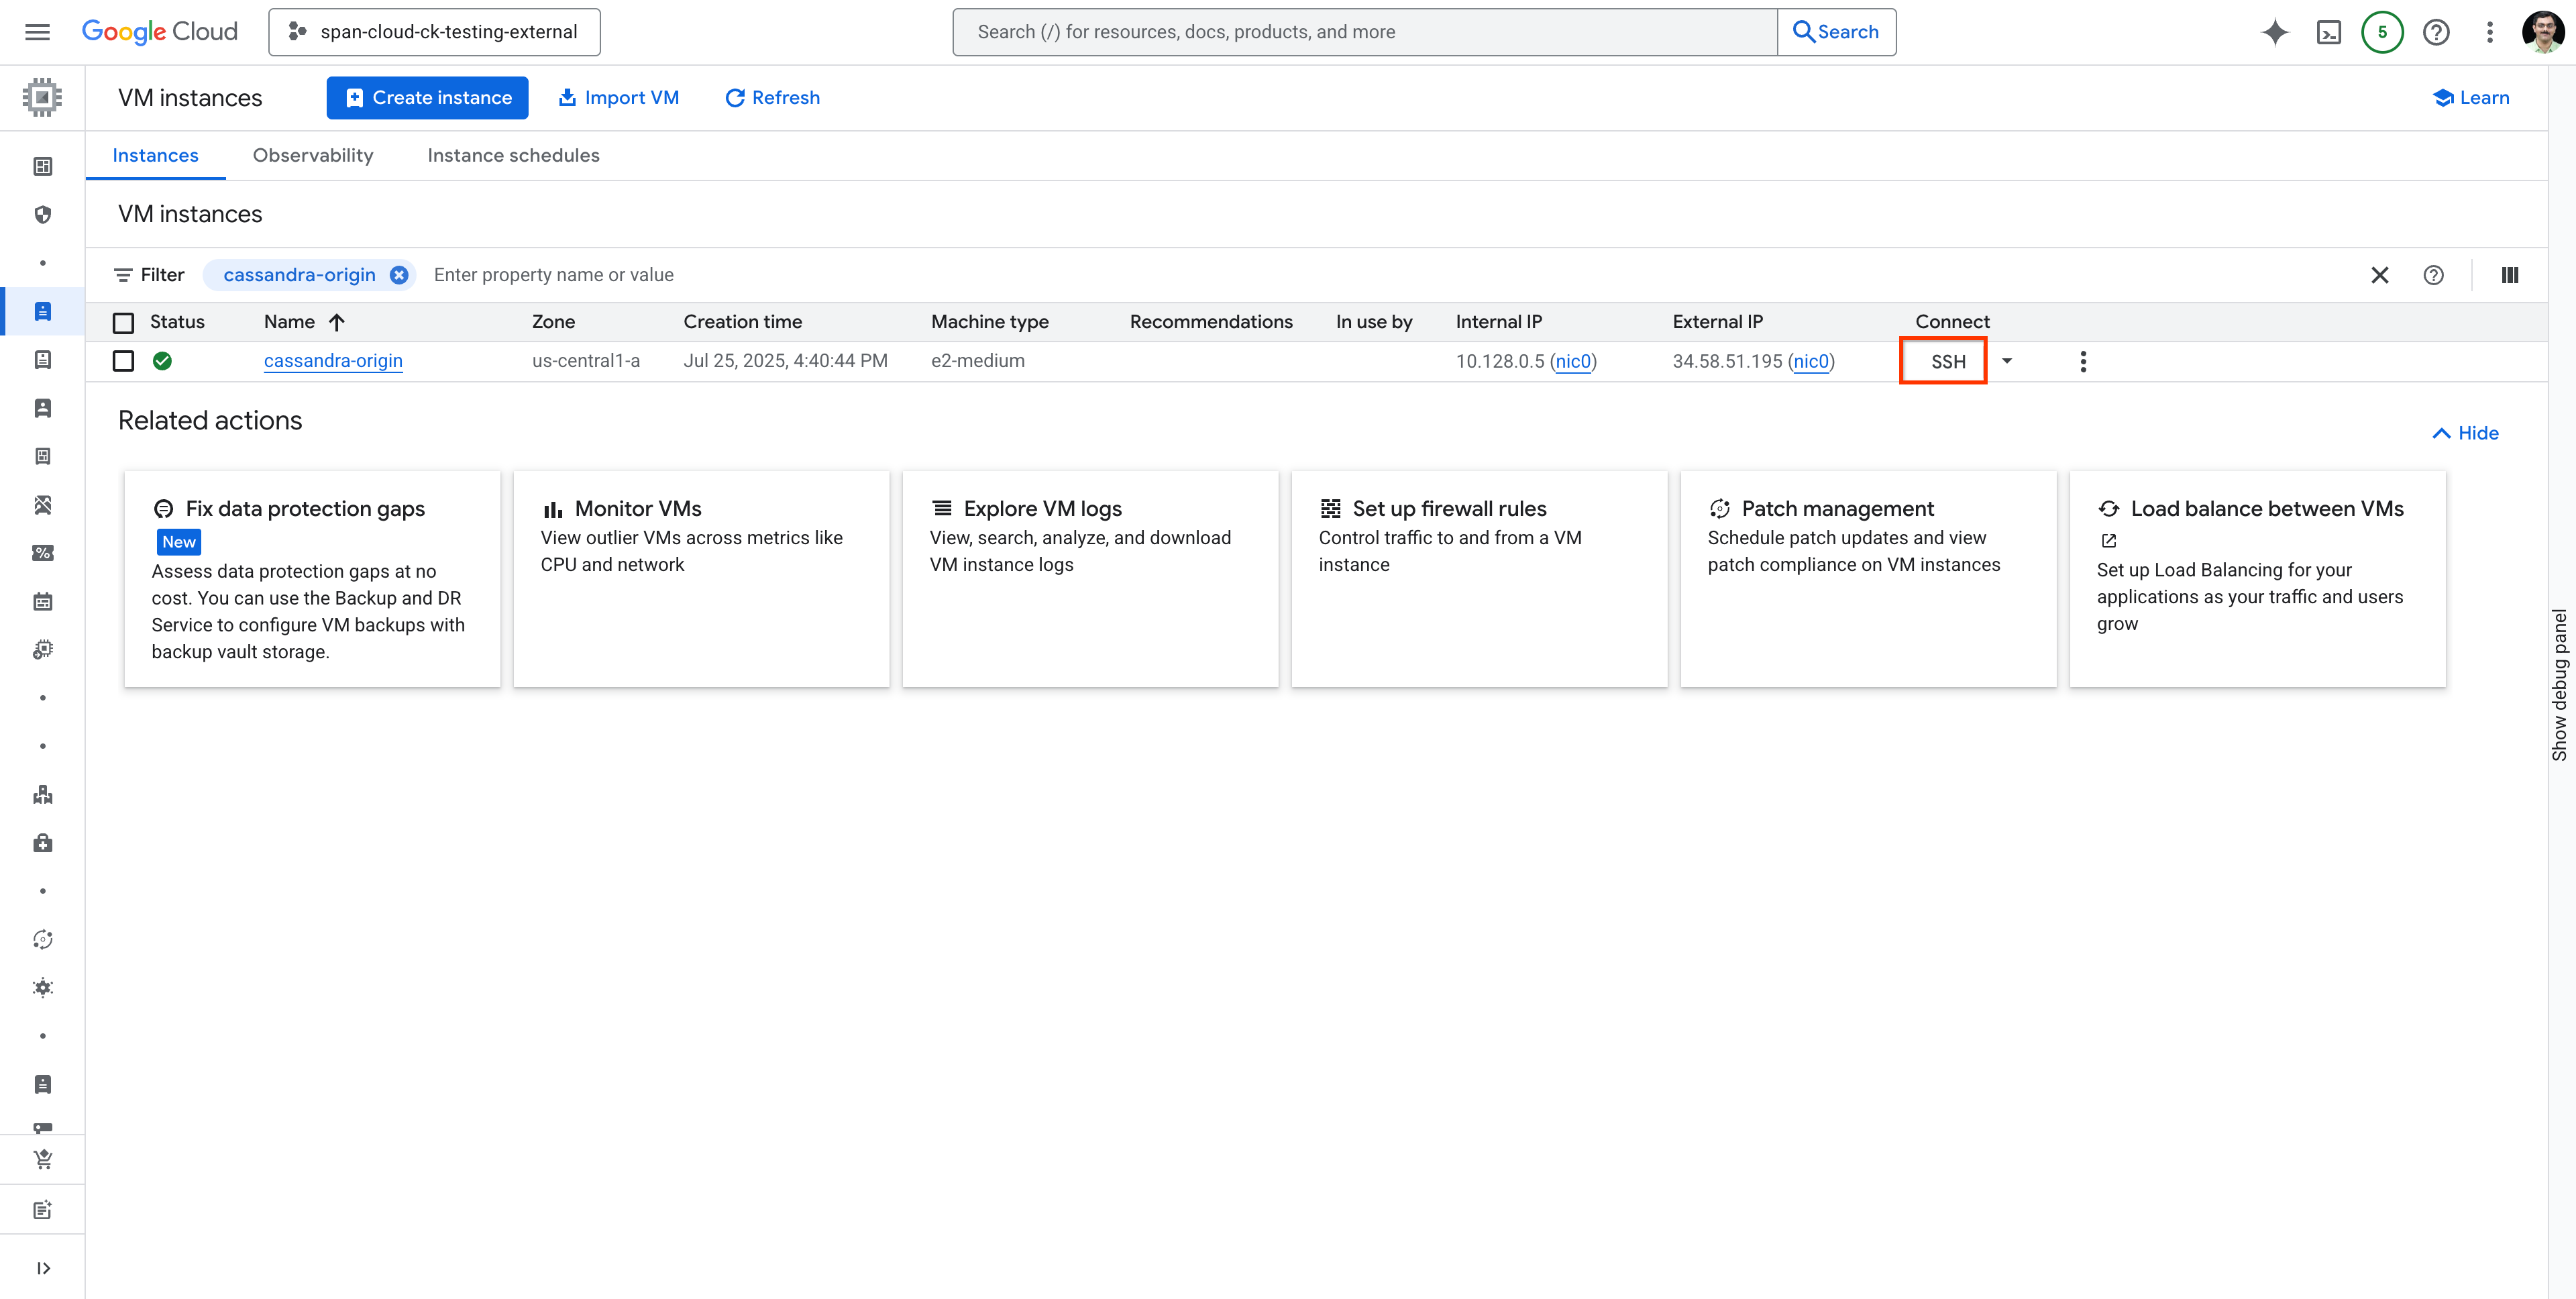Activate the Gemini AI assistant

click(2275, 32)
